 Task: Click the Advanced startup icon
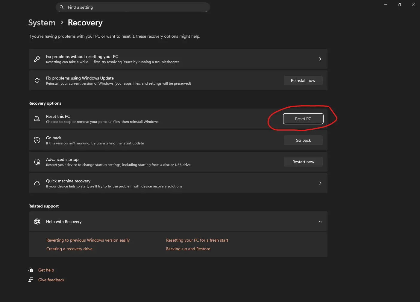(x=37, y=162)
